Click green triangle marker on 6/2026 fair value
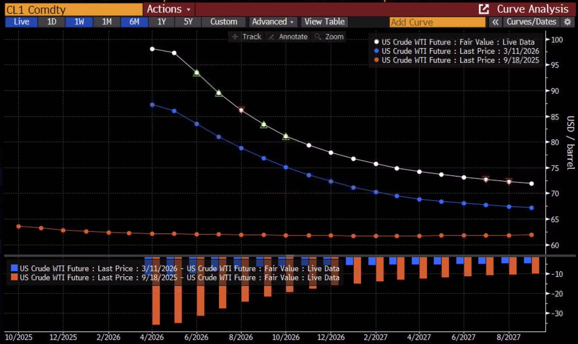This screenshot has height=344, width=578. [x=197, y=73]
